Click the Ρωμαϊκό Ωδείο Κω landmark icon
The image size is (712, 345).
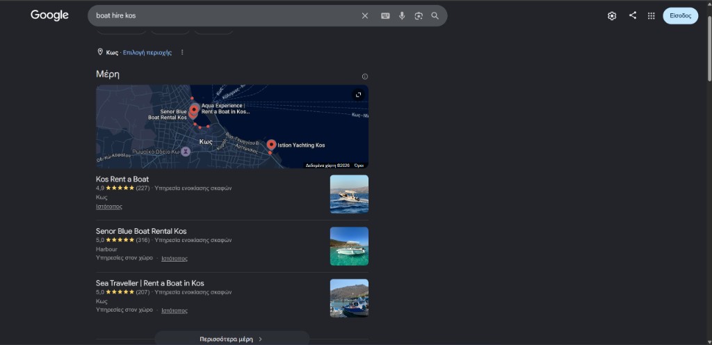pos(185,152)
